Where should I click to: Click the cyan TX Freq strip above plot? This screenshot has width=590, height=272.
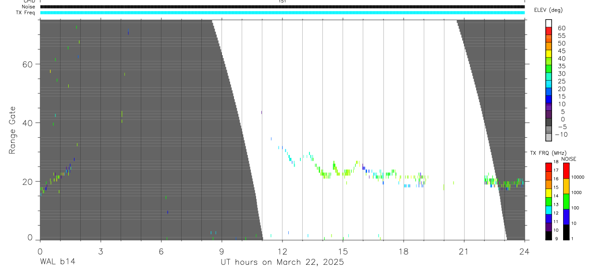[282, 12]
